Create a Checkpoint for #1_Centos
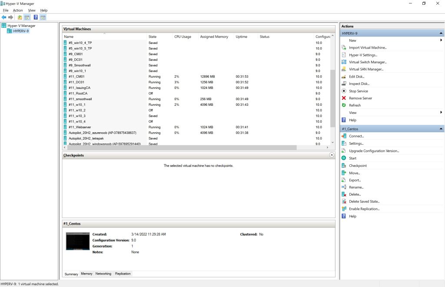Viewport: 445px width, 287px height. point(358,166)
